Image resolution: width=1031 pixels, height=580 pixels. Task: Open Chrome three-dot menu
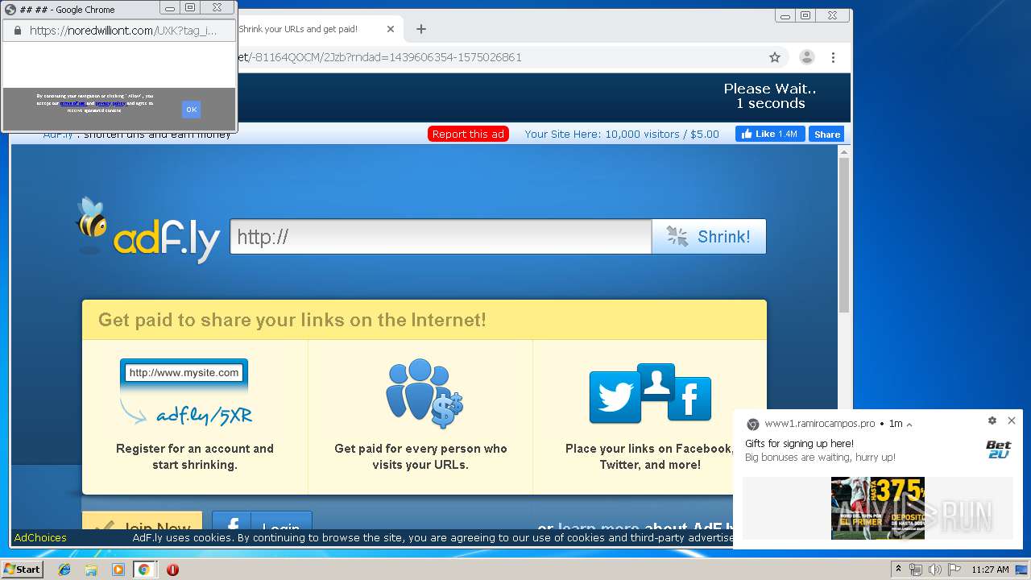[x=833, y=57]
